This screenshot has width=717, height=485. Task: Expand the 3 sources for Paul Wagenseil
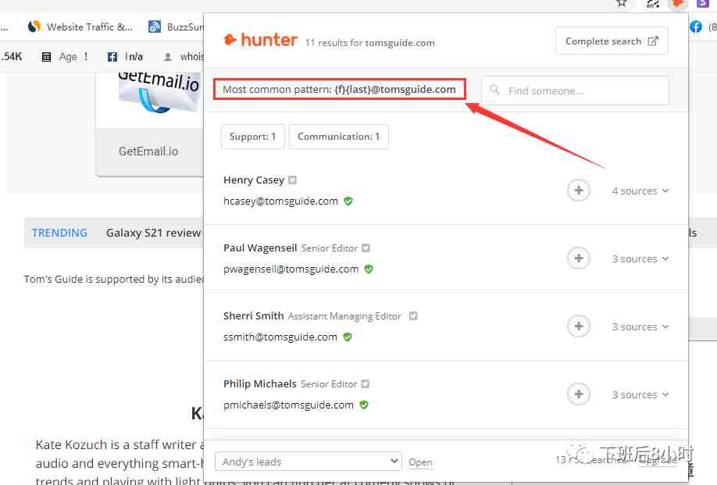point(640,259)
